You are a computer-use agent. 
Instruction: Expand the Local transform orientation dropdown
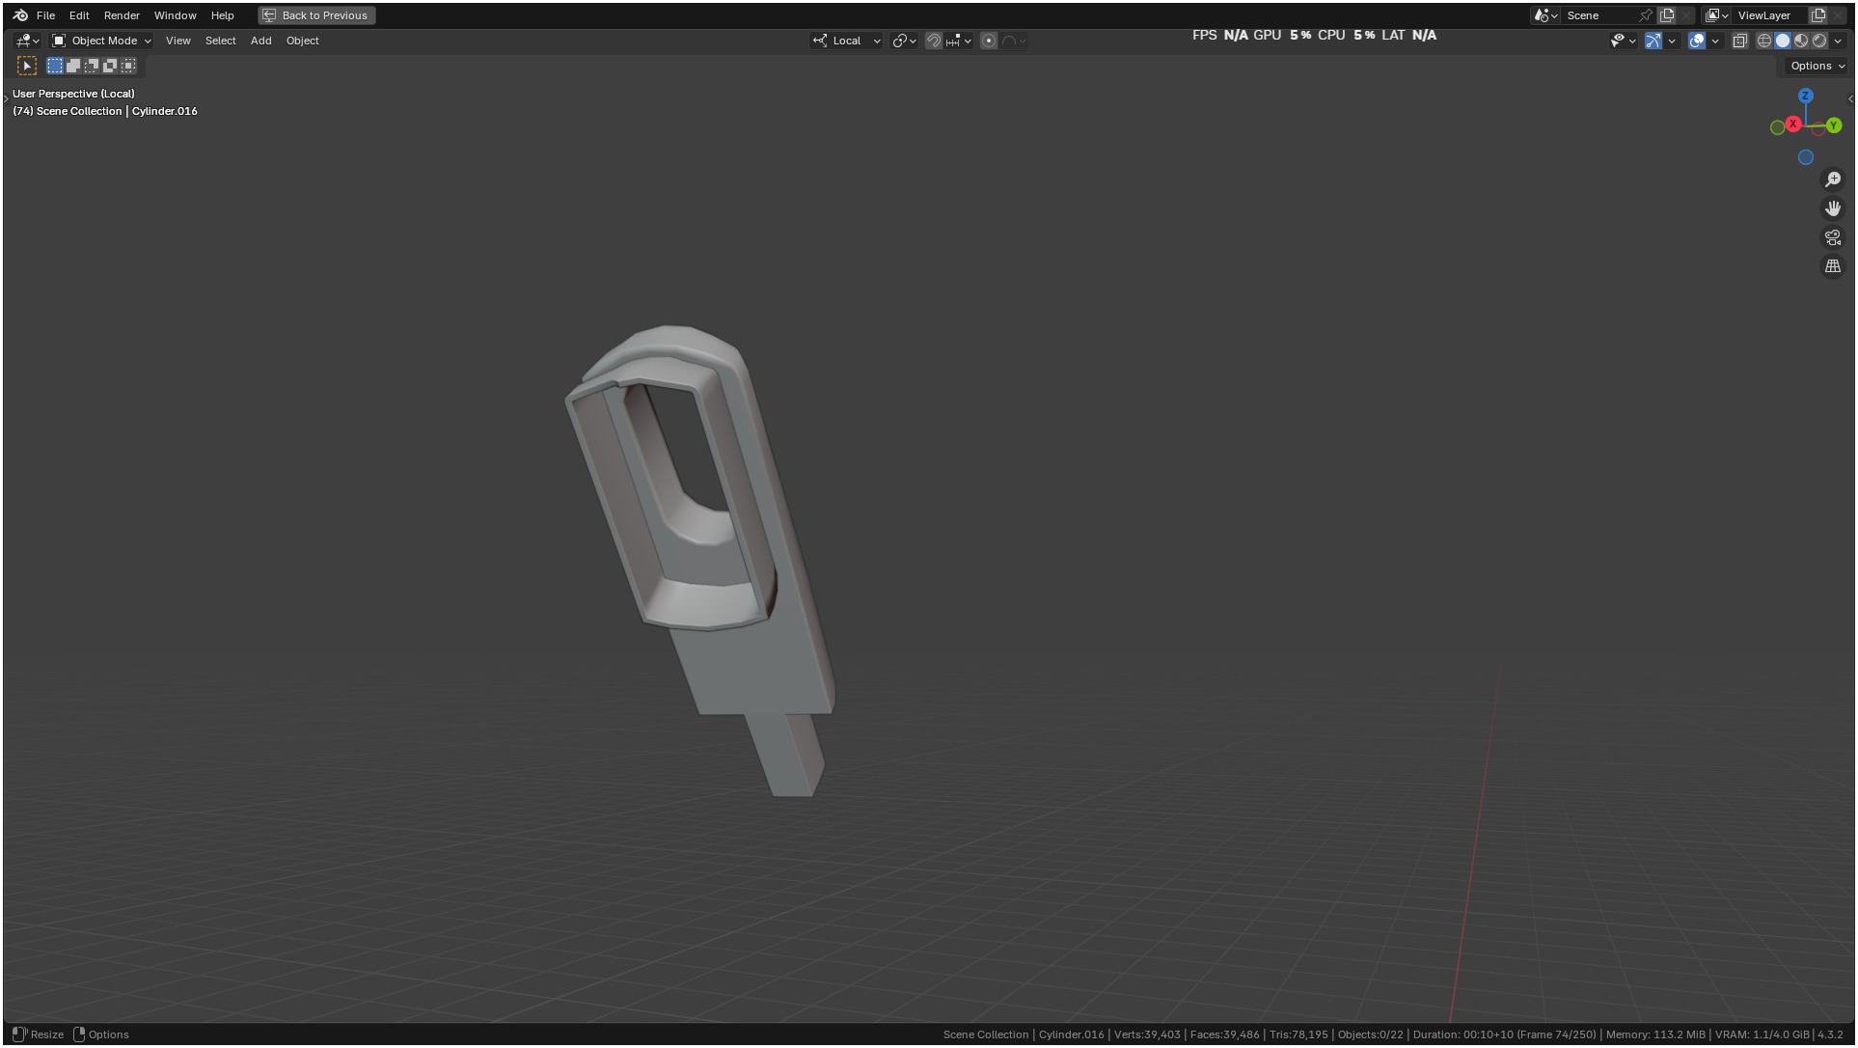[847, 41]
